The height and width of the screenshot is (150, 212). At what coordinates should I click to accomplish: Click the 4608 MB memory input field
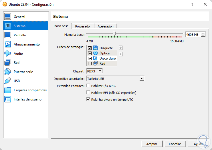pos(193,35)
